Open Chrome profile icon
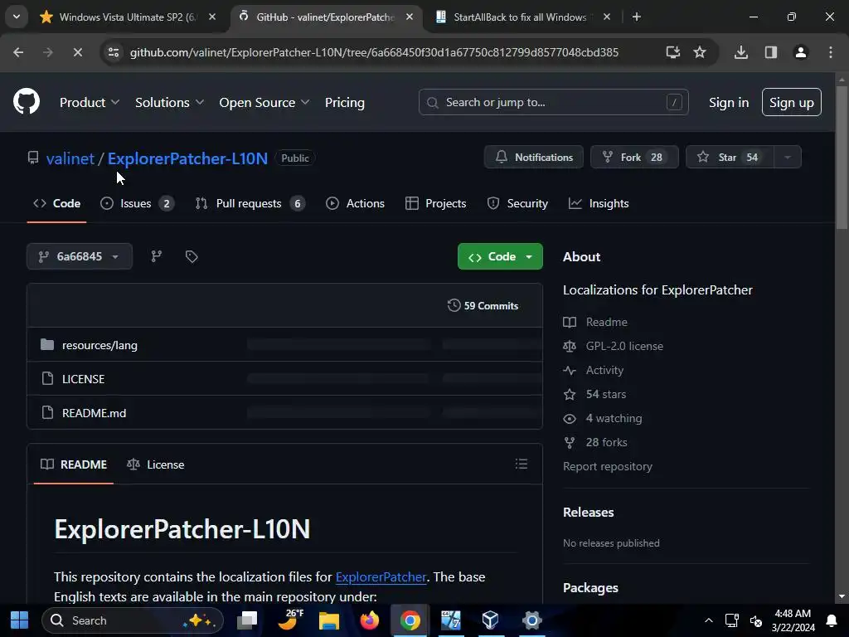The height and width of the screenshot is (637, 849). pyautogui.click(x=800, y=52)
